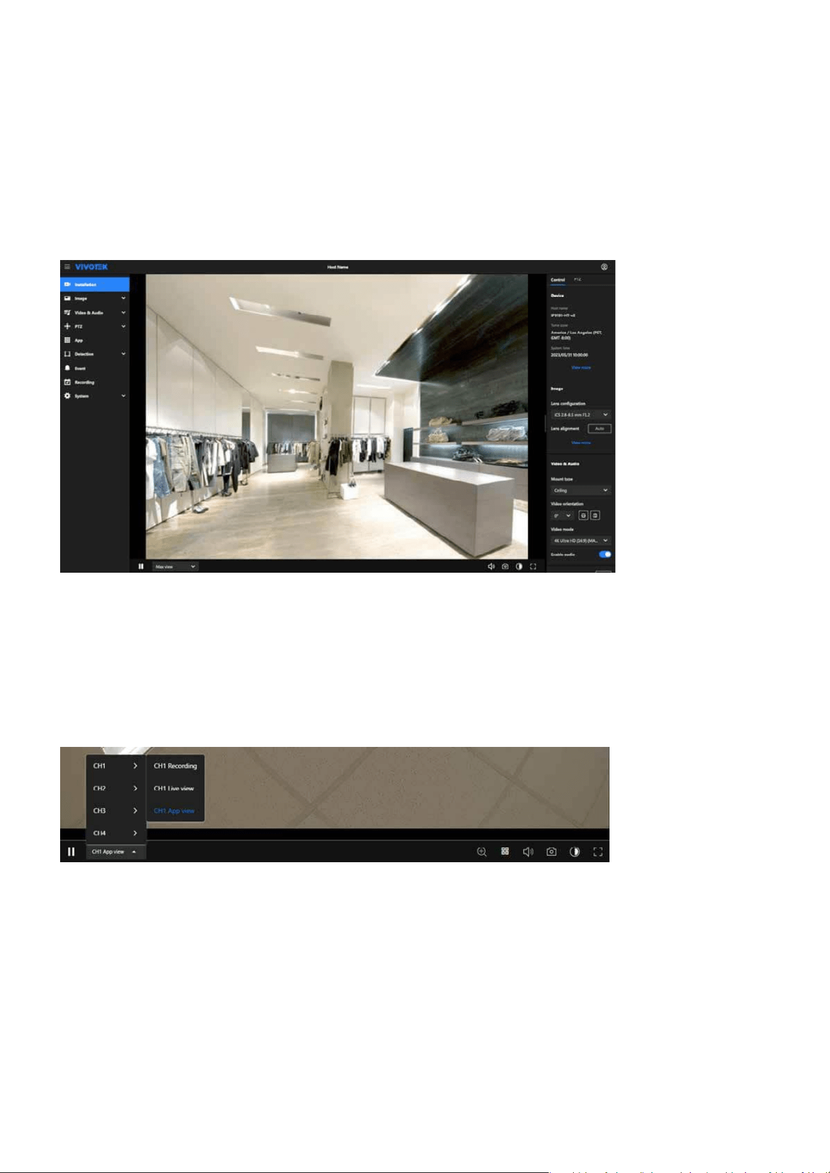Open the Mount type Ceiling dropdown
The height and width of the screenshot is (1173, 830).
click(x=581, y=490)
